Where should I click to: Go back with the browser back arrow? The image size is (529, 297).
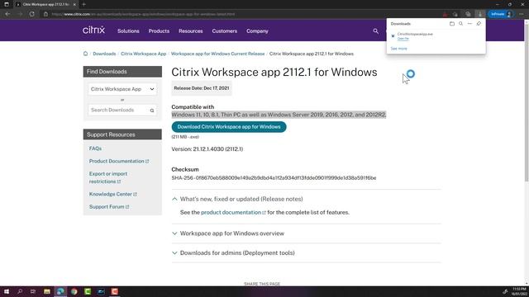7,14
